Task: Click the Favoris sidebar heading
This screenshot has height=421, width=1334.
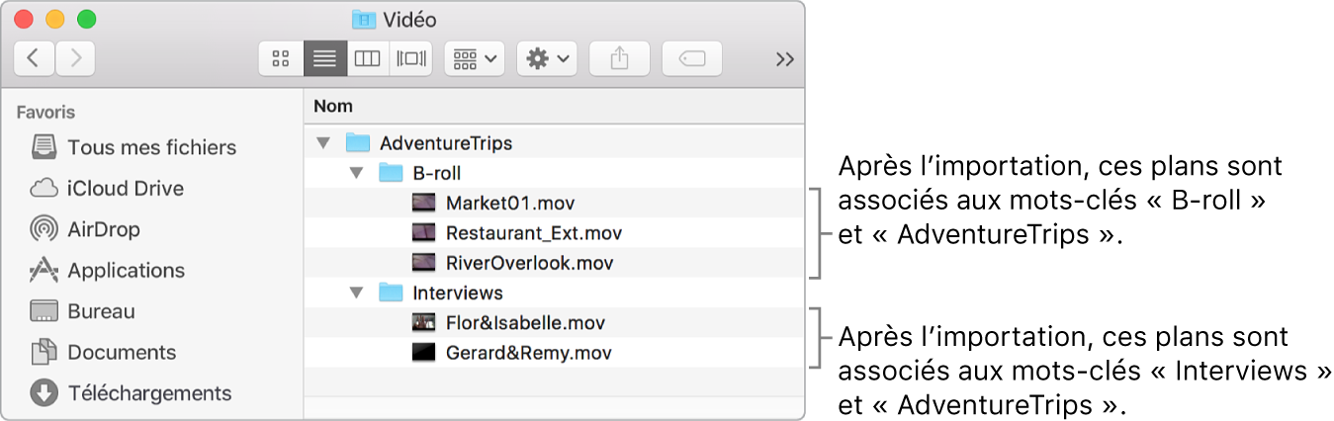Action: (45, 113)
